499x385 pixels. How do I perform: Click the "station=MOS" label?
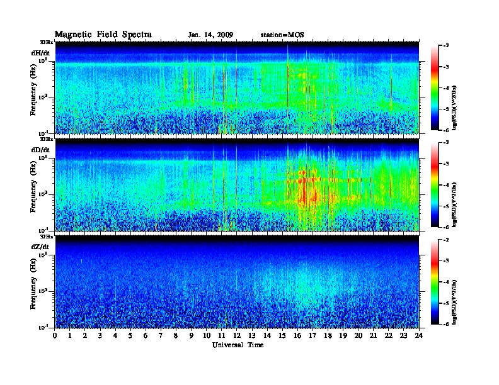click(282, 35)
